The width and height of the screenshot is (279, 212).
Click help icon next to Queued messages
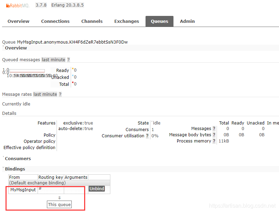click(68, 60)
